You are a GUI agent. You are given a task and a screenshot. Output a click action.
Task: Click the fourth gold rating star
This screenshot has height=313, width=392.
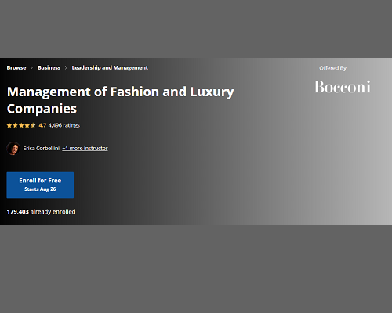(x=27, y=125)
